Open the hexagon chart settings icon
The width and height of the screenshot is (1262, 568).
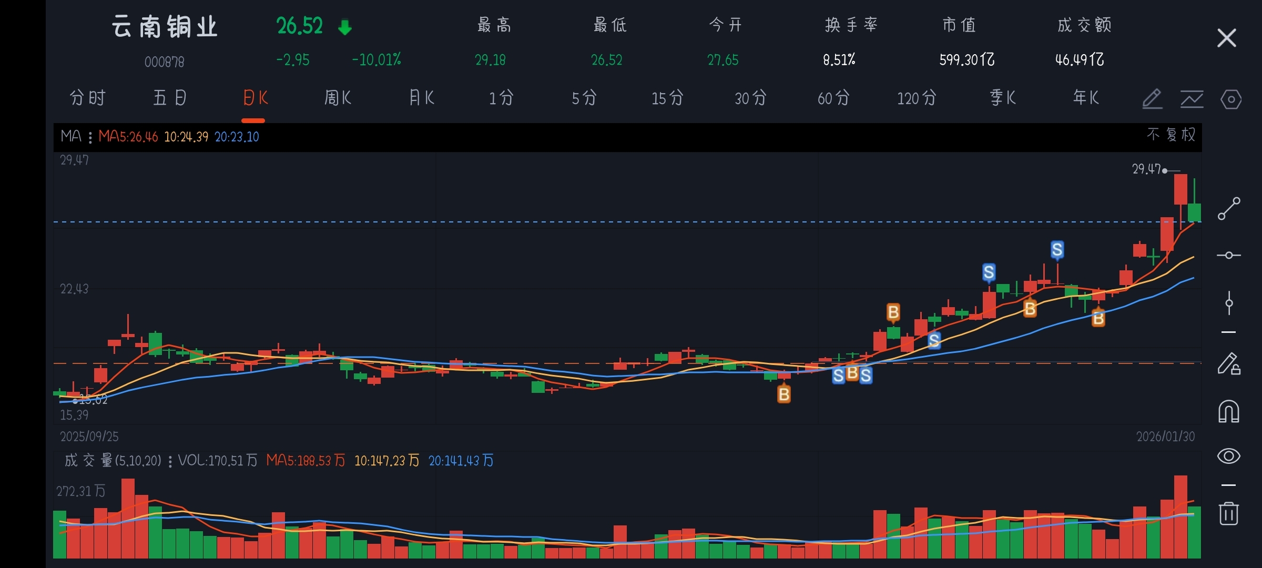[1230, 99]
